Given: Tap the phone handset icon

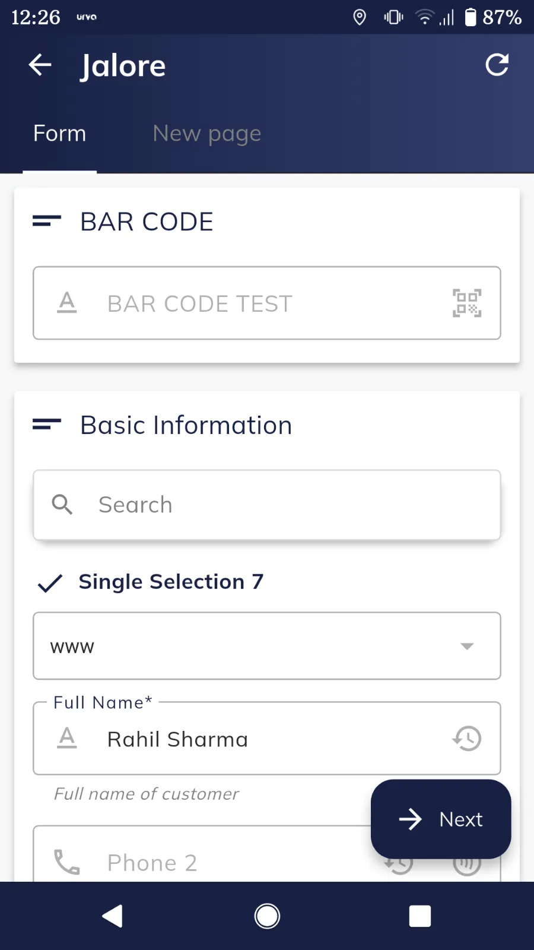Looking at the screenshot, I should [66, 862].
